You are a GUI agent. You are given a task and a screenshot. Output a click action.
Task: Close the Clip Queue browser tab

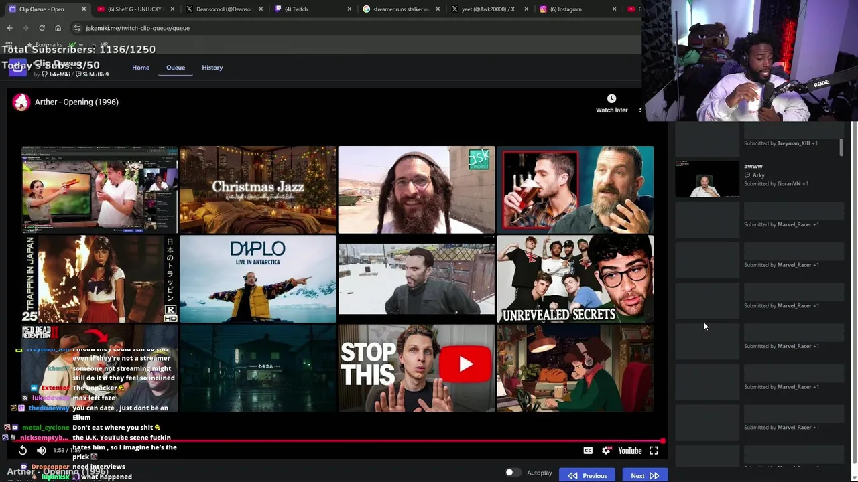tap(84, 9)
